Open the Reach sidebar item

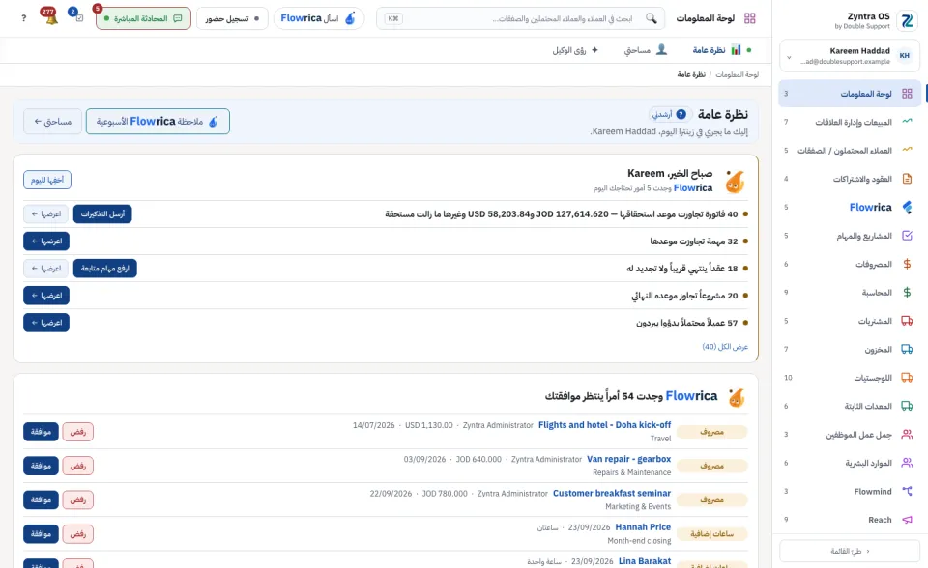tap(850, 520)
